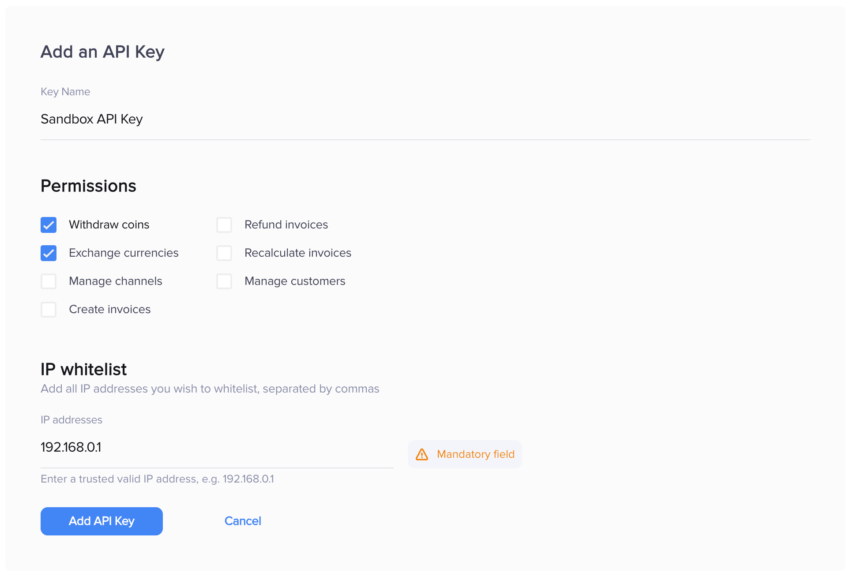Click the 'Key Name' field label

click(x=65, y=92)
